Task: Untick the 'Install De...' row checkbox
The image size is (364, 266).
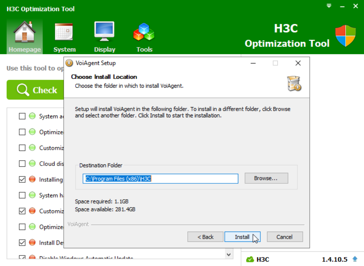Action: [x=22, y=243]
